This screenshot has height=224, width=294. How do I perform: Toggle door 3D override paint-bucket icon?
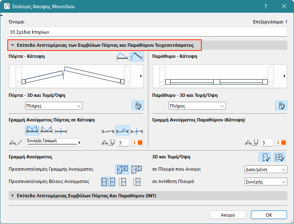click(x=137, y=106)
